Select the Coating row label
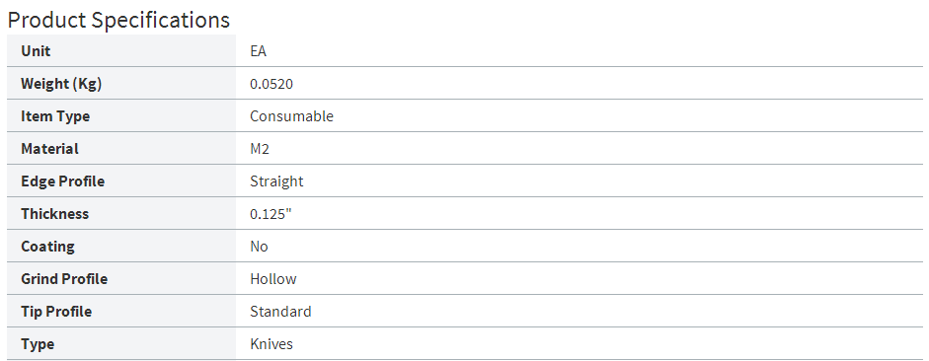Screen dimensions: 929x361 point(47,247)
